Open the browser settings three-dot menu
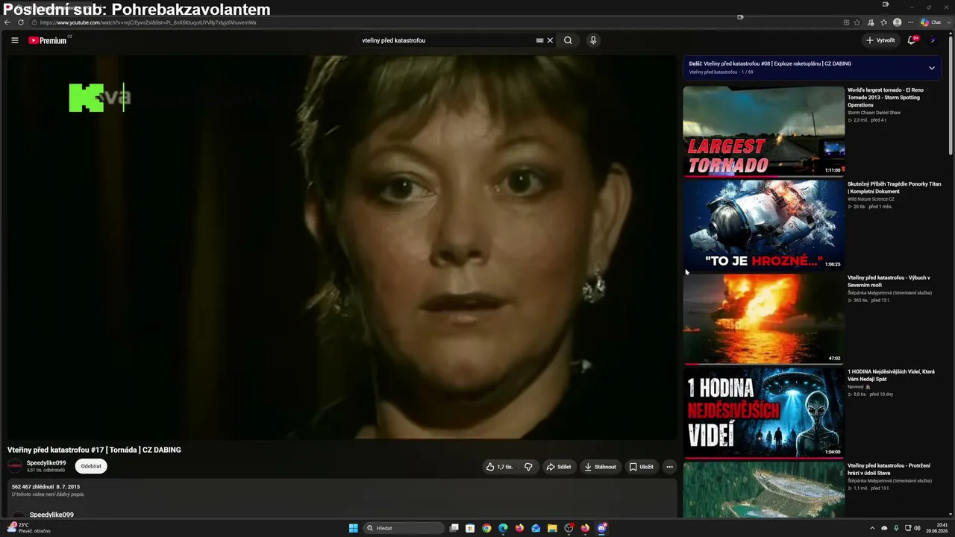955x537 pixels. tap(910, 22)
